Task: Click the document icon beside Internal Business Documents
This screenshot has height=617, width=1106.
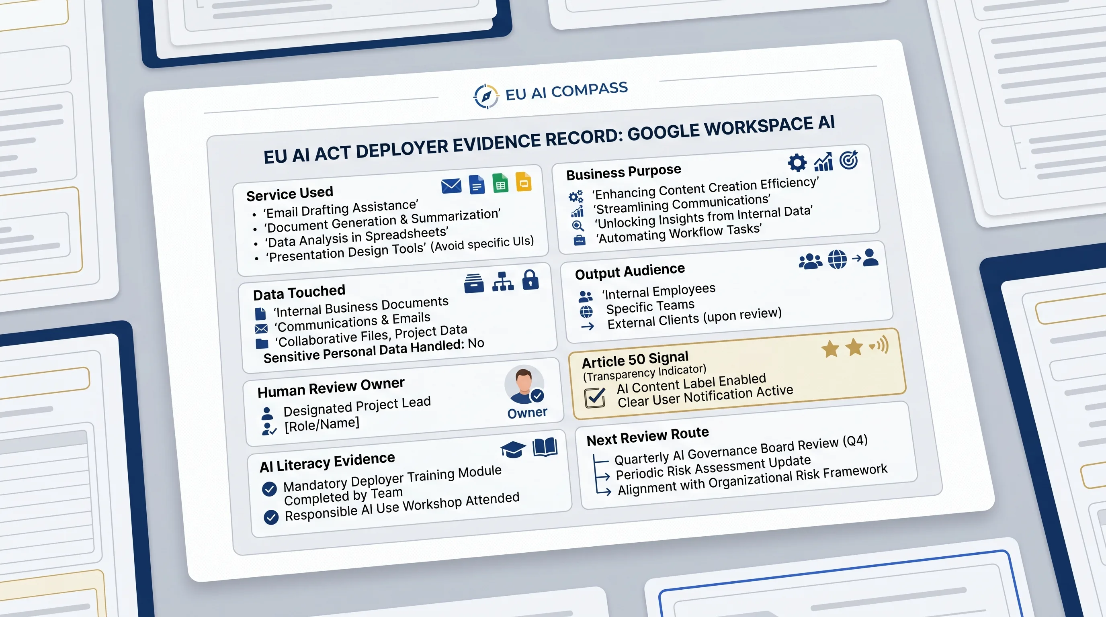Action: tap(260, 314)
